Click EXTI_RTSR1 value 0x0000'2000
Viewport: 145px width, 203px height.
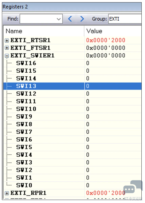coord(106,40)
